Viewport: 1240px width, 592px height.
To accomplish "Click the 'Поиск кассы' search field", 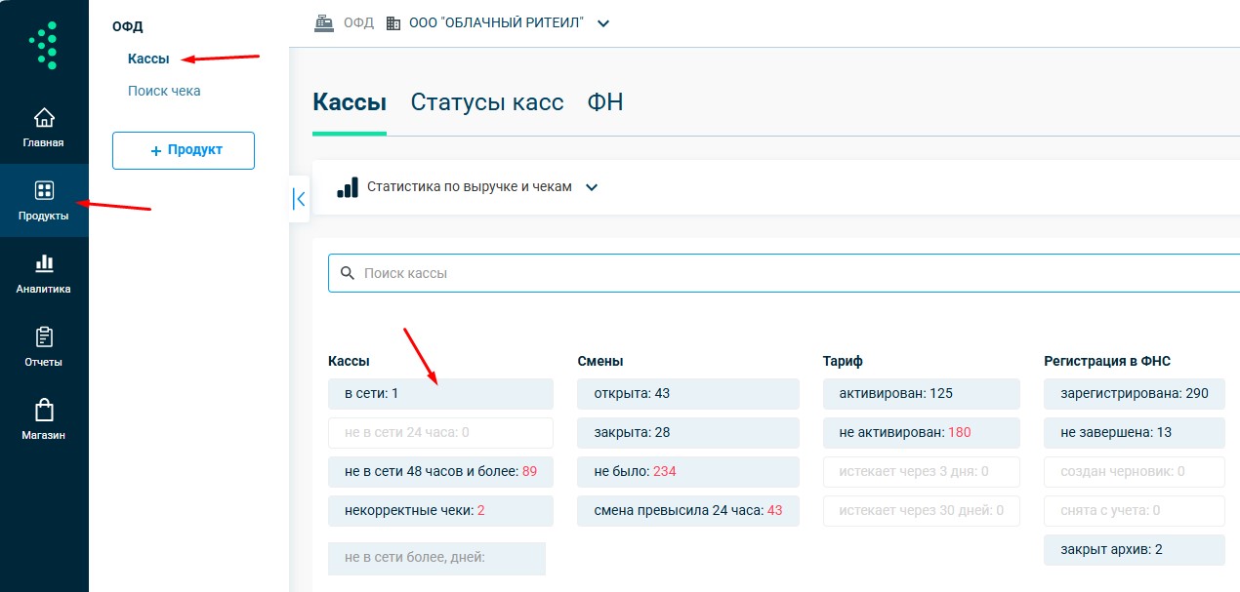I will click(781, 273).
